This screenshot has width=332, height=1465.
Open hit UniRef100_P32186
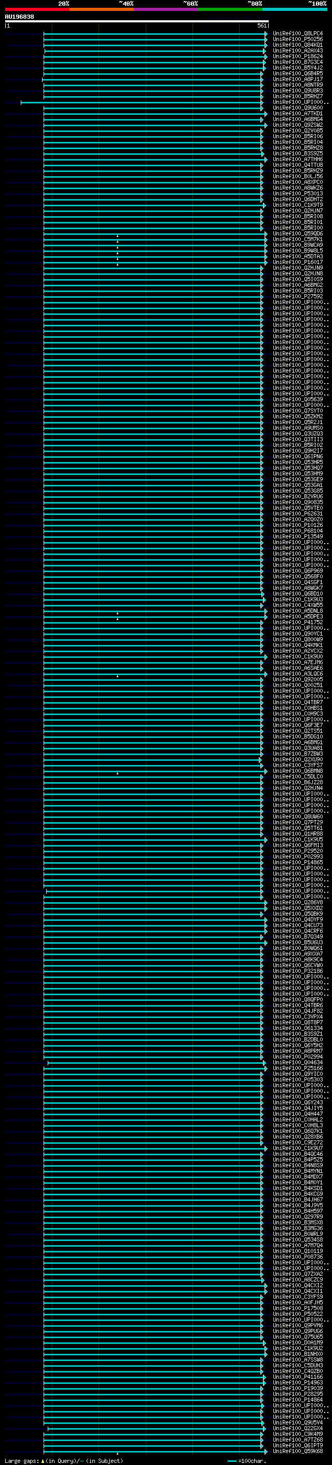coord(298,971)
